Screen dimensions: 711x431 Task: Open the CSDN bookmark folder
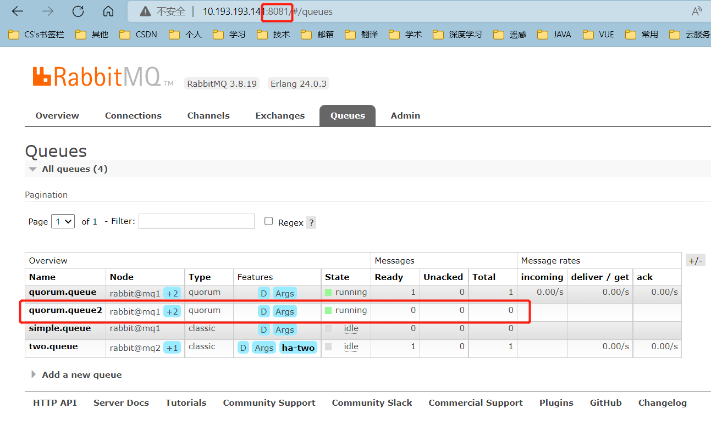click(x=141, y=34)
